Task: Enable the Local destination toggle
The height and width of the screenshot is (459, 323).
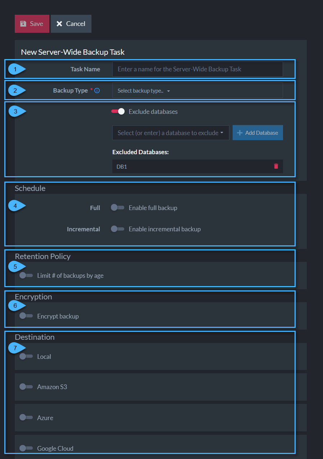Action: (x=26, y=356)
